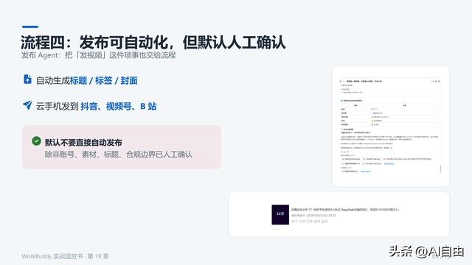Image resolution: width=472 pixels, height=265 pixels.
Task: Click the line 除非账号、素材、标题、合规边界已人工确认
Action: tap(118, 155)
